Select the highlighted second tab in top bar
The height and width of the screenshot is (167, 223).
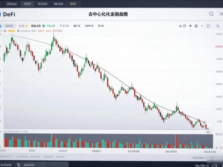27,4
